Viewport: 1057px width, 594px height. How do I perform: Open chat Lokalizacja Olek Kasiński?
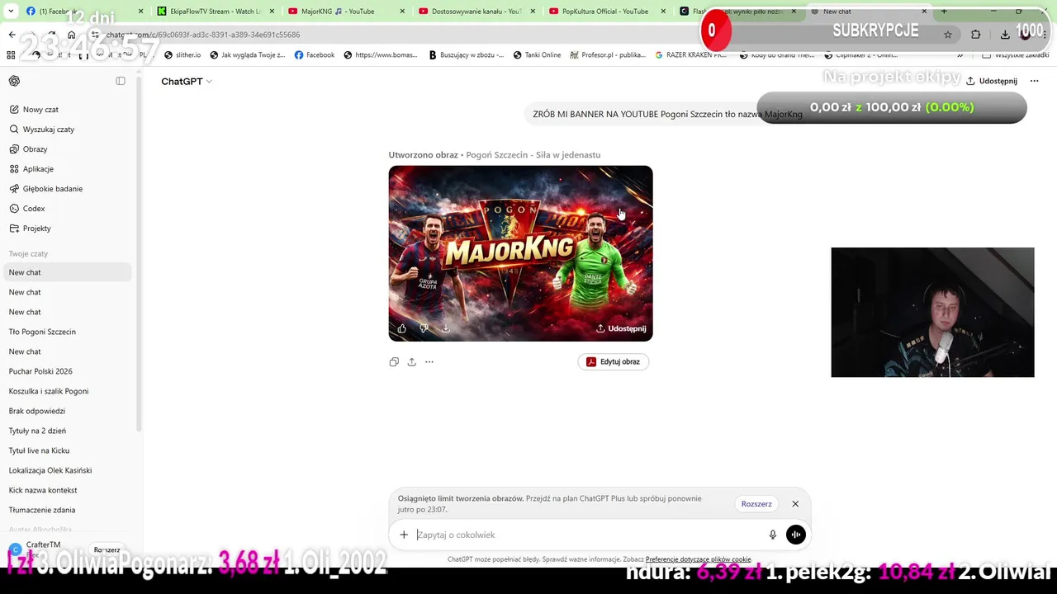(69, 470)
